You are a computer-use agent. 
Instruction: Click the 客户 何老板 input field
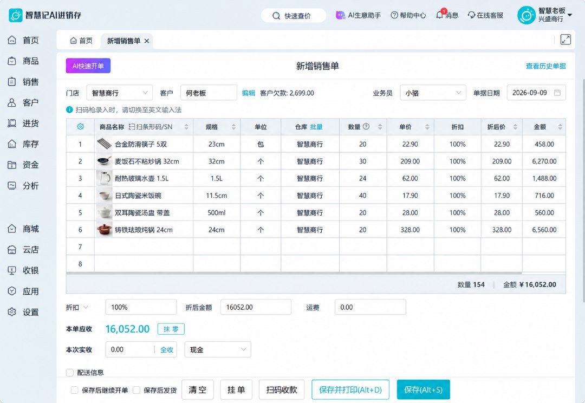point(209,93)
